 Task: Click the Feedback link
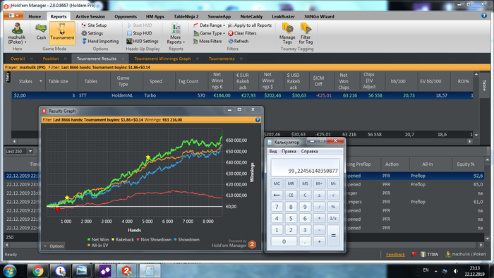(395, 255)
